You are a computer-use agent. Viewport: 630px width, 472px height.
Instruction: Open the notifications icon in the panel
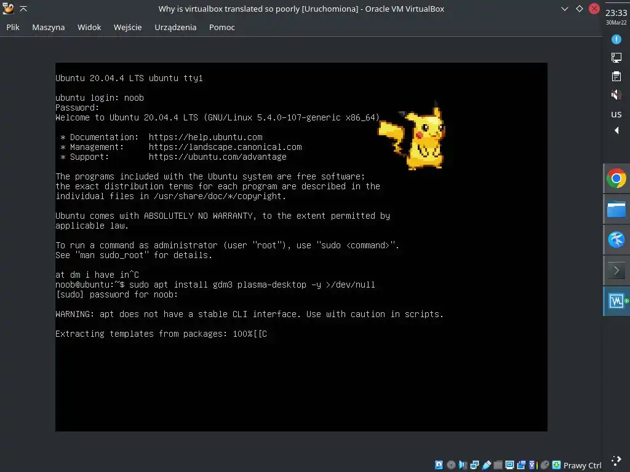(616, 39)
